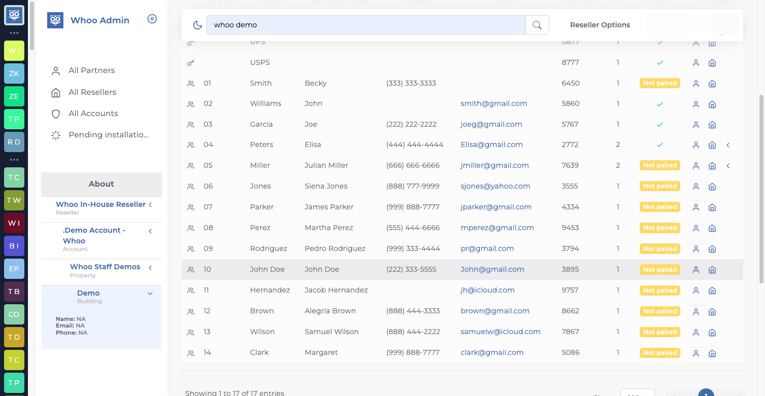Click the building icon in the Peters row
Viewport: 765px width, 396px height.
point(712,145)
